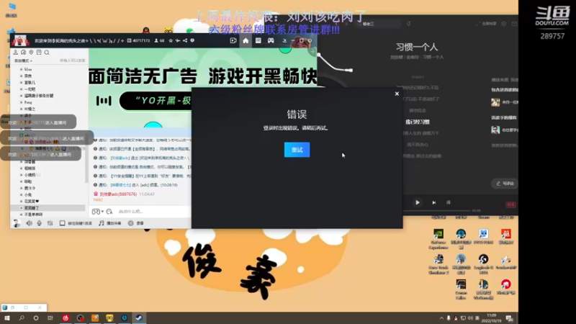Click the bold highlighted lyric line
Viewport: 576px width, 324px height.
click(418, 122)
